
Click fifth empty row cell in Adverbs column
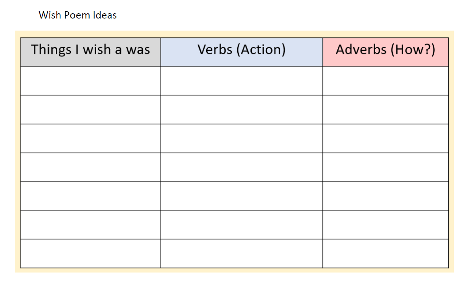385,196
